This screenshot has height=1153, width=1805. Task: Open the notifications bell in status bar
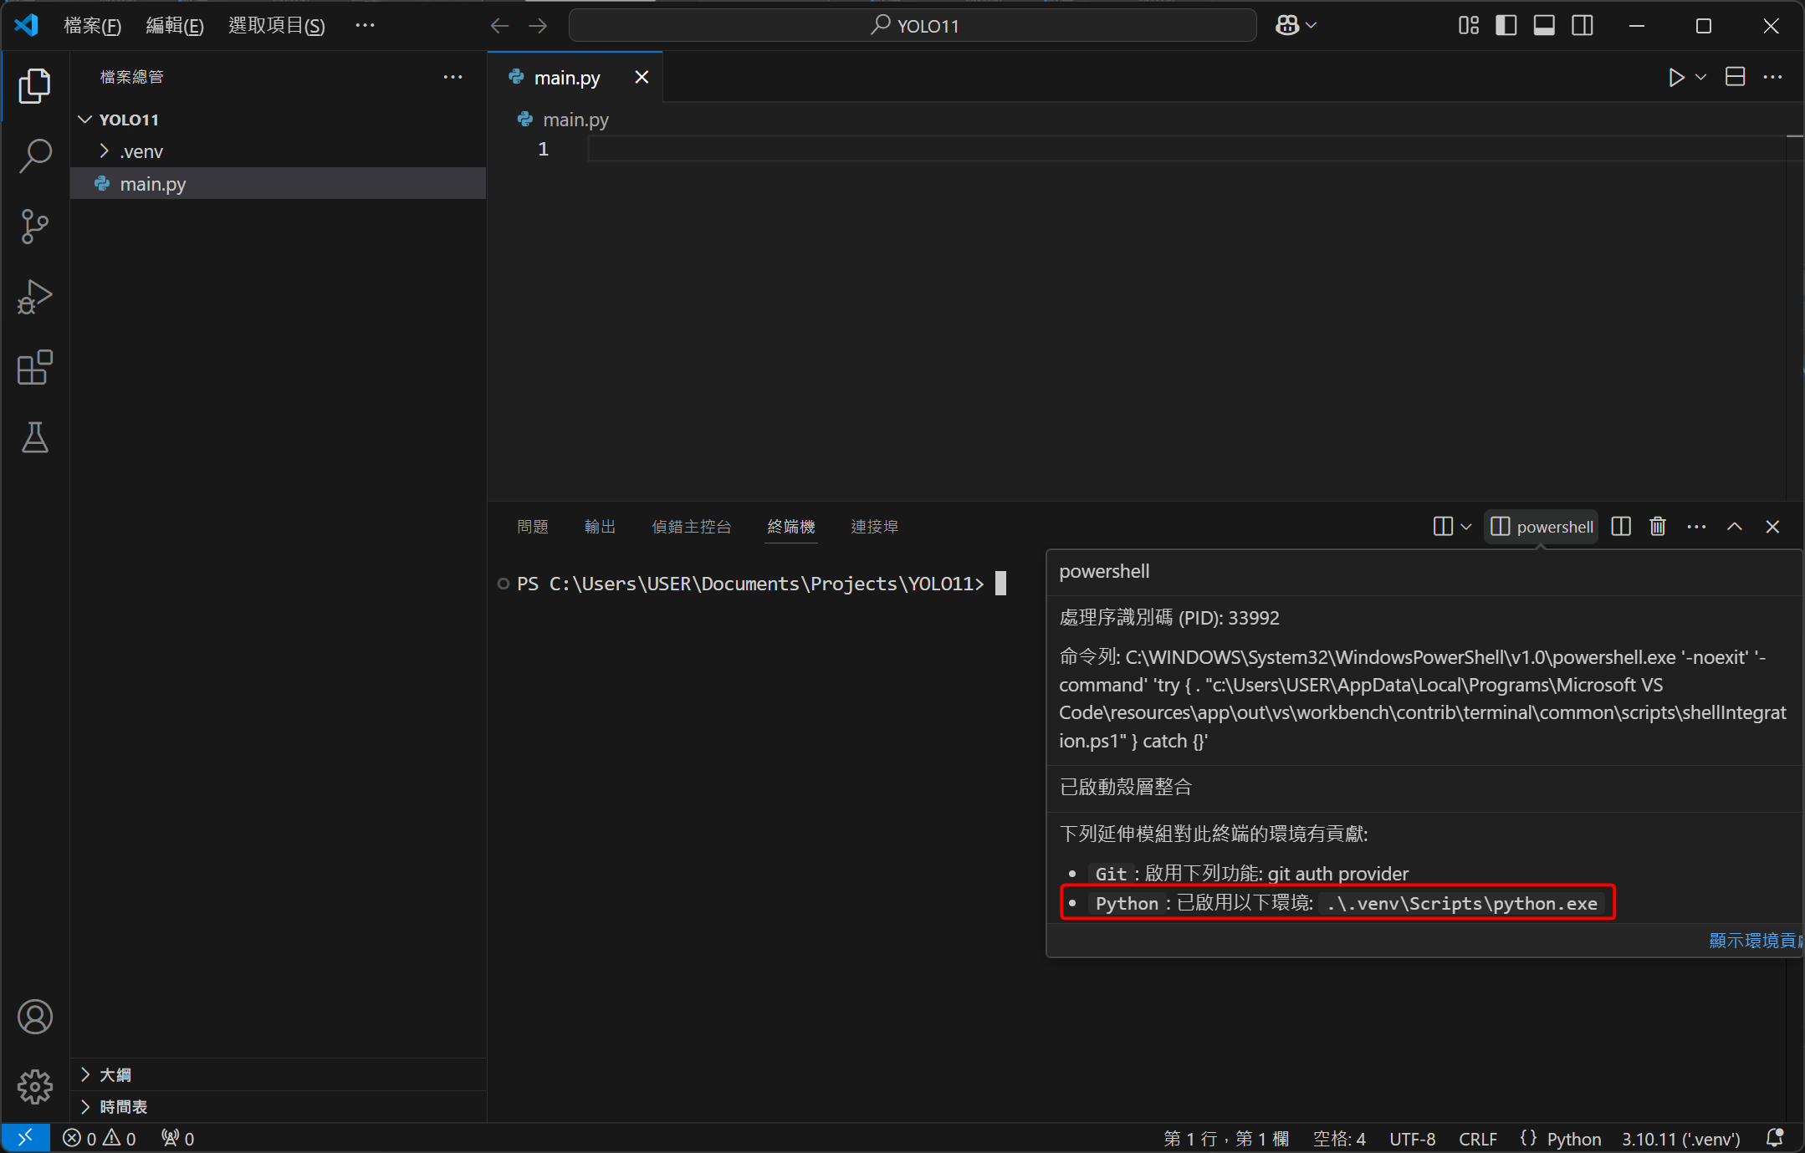1774,1138
